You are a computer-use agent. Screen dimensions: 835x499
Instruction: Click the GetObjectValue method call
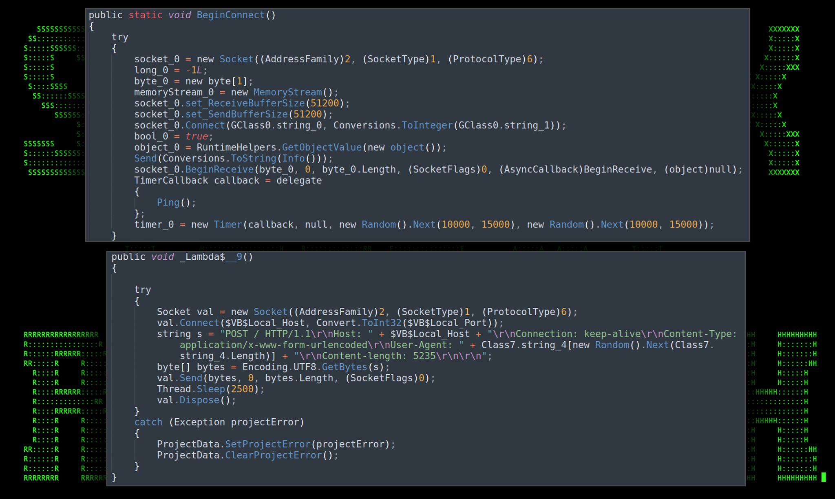pos(322,148)
